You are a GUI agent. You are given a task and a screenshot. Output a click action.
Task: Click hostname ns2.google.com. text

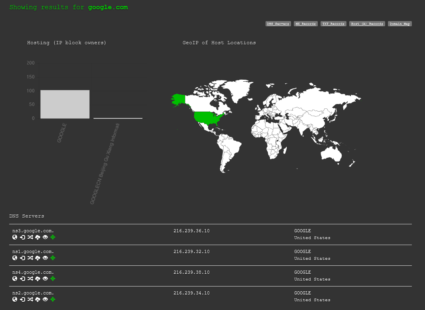pos(33,293)
